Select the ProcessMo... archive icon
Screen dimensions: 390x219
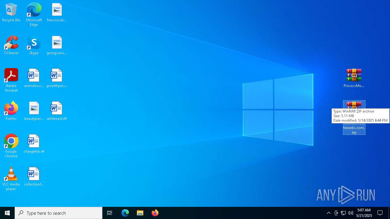tap(354, 78)
